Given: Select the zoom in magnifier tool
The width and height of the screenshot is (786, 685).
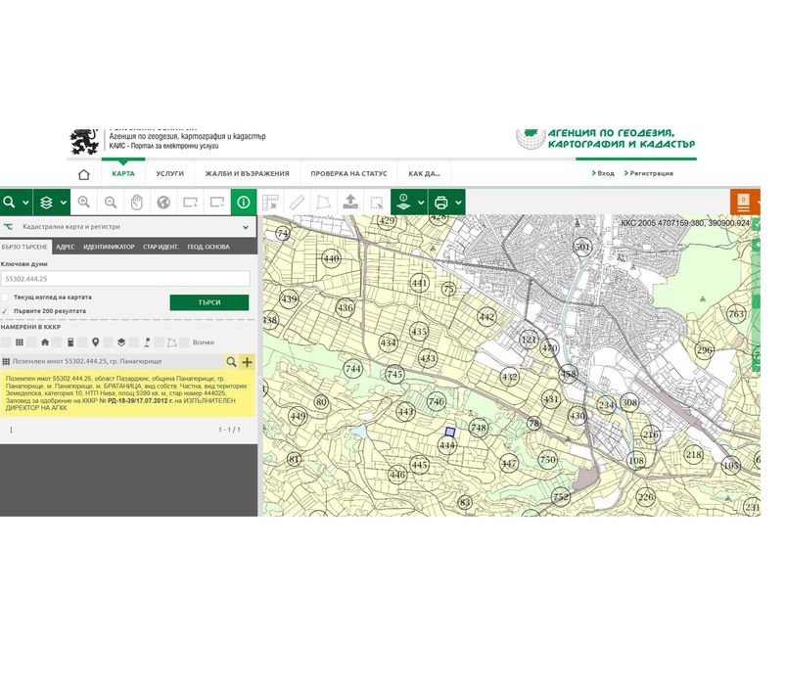Looking at the screenshot, I should 84,203.
